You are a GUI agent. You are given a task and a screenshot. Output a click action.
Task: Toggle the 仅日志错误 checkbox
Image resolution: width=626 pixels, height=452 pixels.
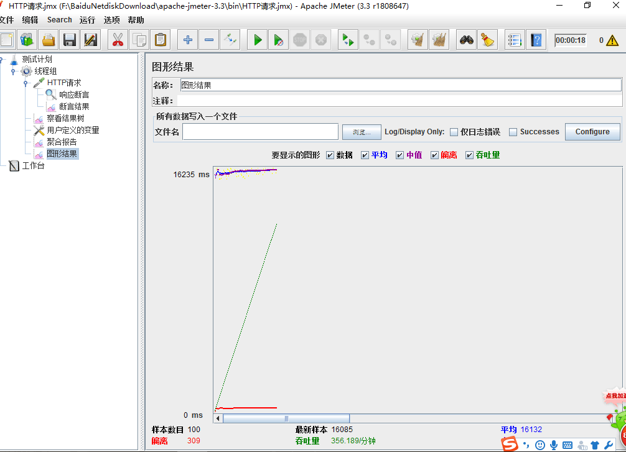pos(454,132)
